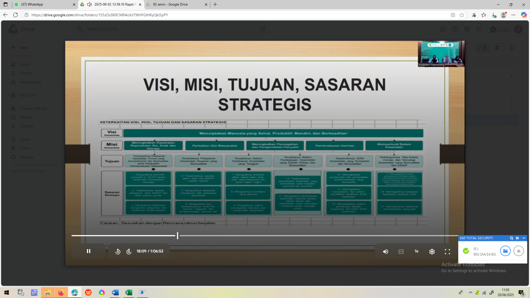This screenshot has height=298, width=530.
Task: Eject the E: drive in 360 popup
Action: [518, 251]
